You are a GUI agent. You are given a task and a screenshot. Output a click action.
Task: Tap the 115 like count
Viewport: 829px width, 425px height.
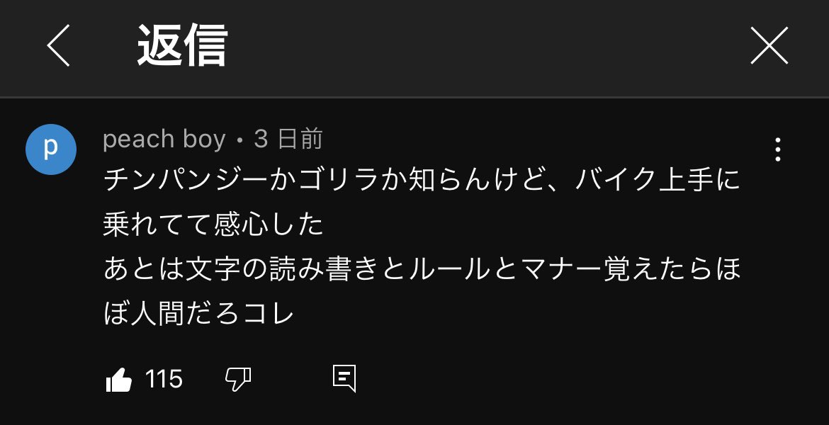tap(164, 379)
